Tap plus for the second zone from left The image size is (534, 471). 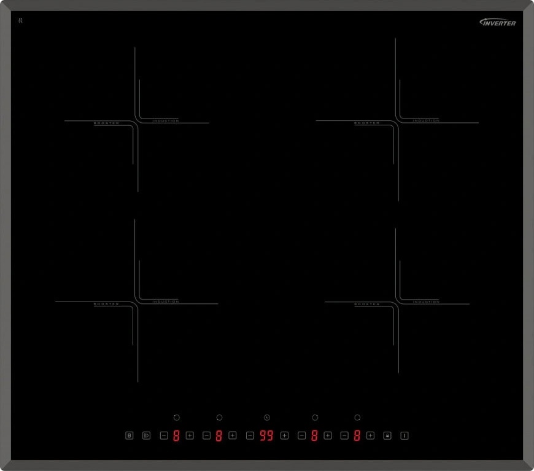coord(232,435)
